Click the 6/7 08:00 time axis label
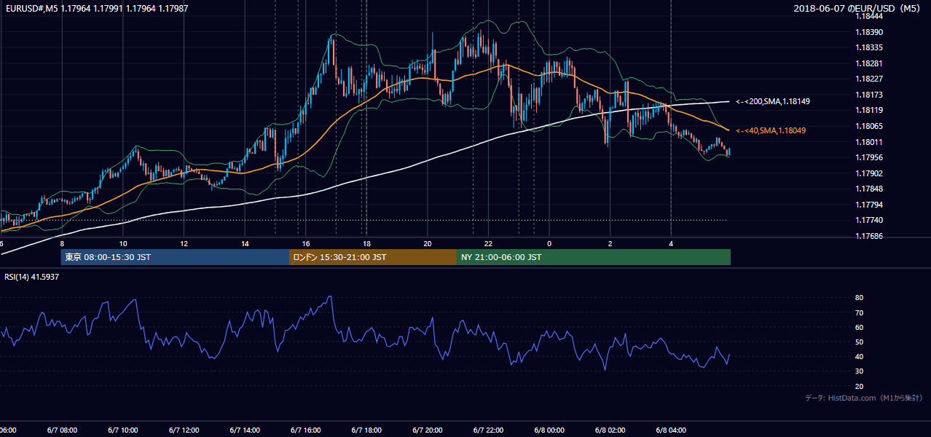Image resolution: width=931 pixels, height=437 pixels. [x=61, y=430]
